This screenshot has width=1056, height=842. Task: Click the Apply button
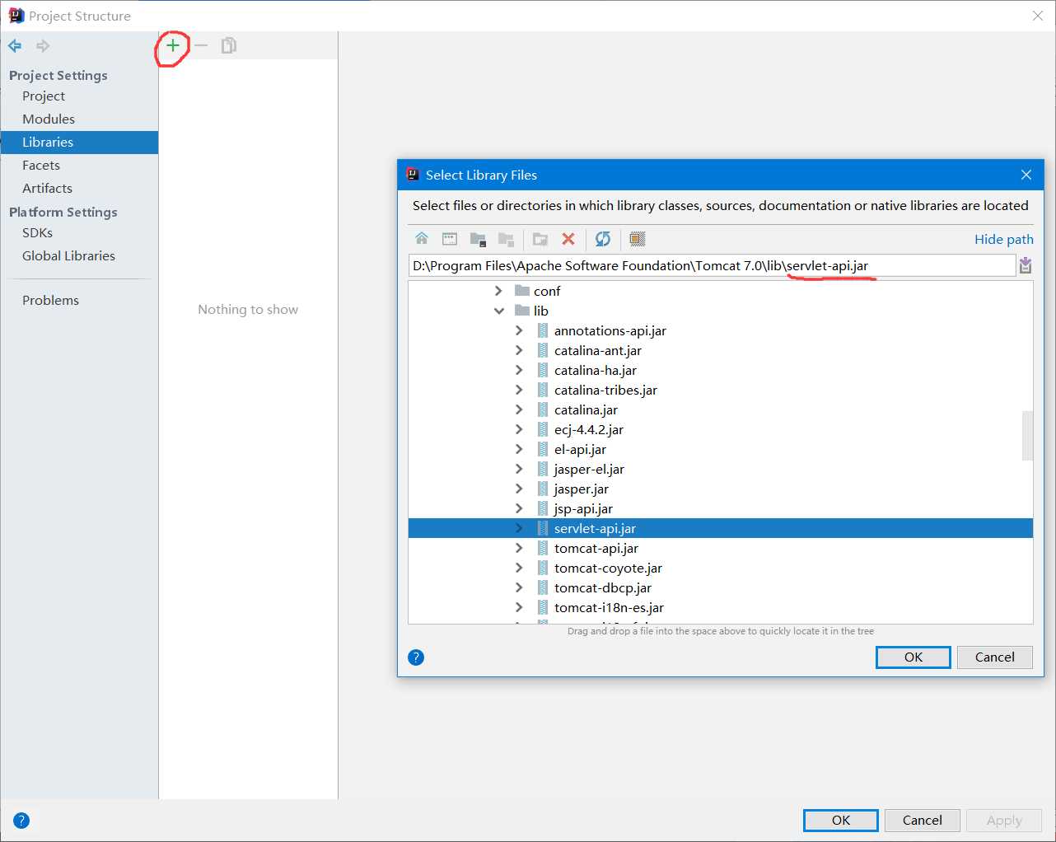tap(1004, 821)
